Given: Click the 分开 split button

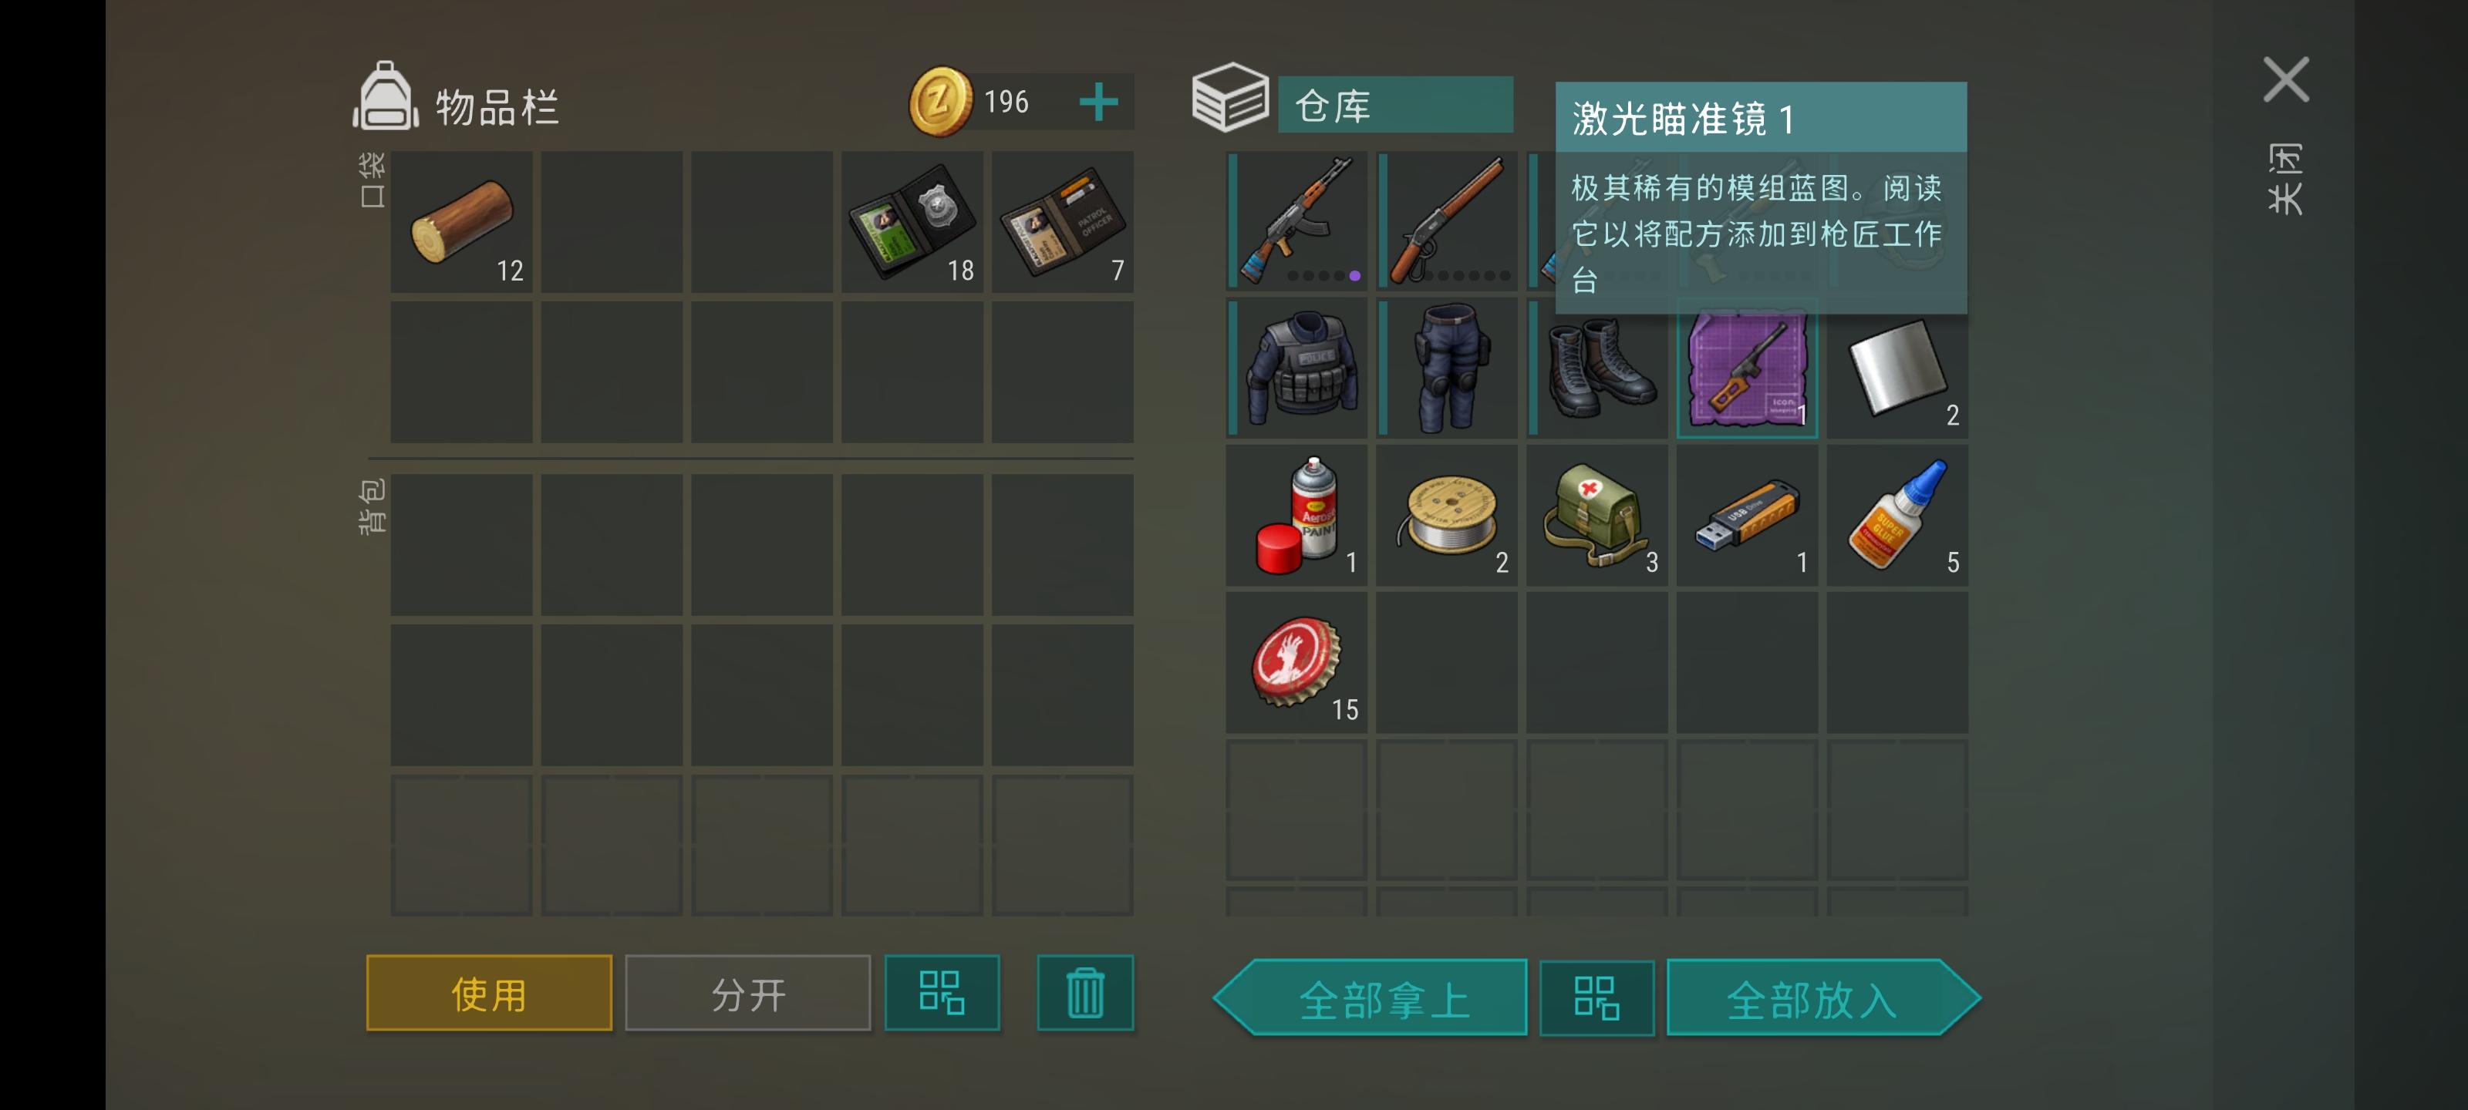Looking at the screenshot, I should 747,993.
